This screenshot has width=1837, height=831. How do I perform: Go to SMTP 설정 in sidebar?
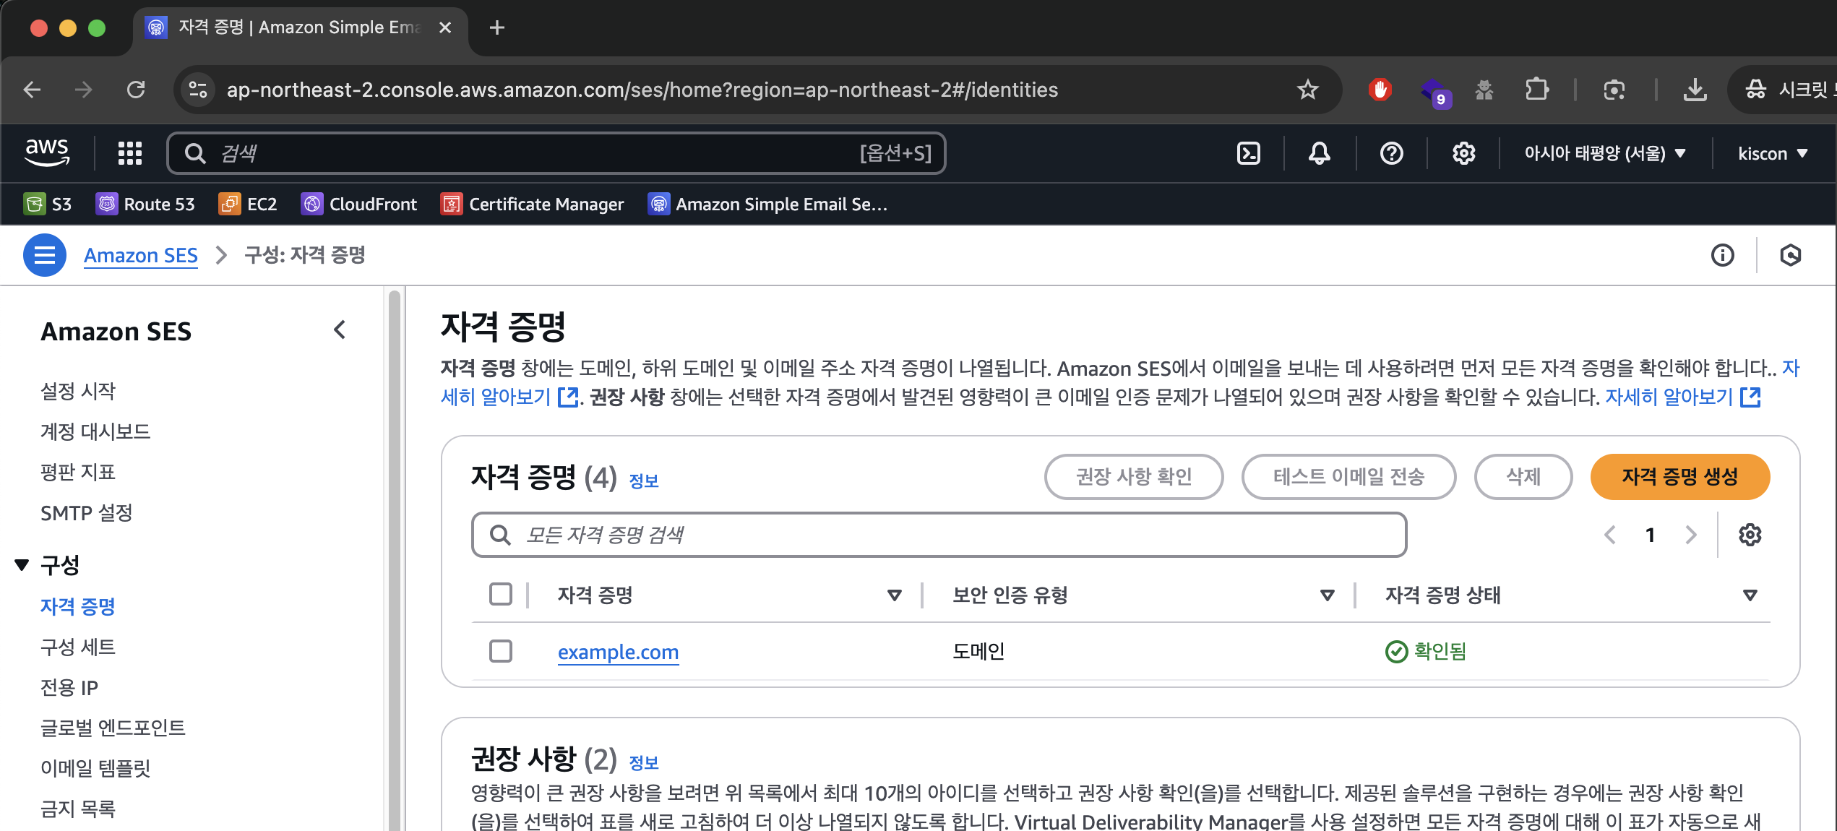pos(87,513)
